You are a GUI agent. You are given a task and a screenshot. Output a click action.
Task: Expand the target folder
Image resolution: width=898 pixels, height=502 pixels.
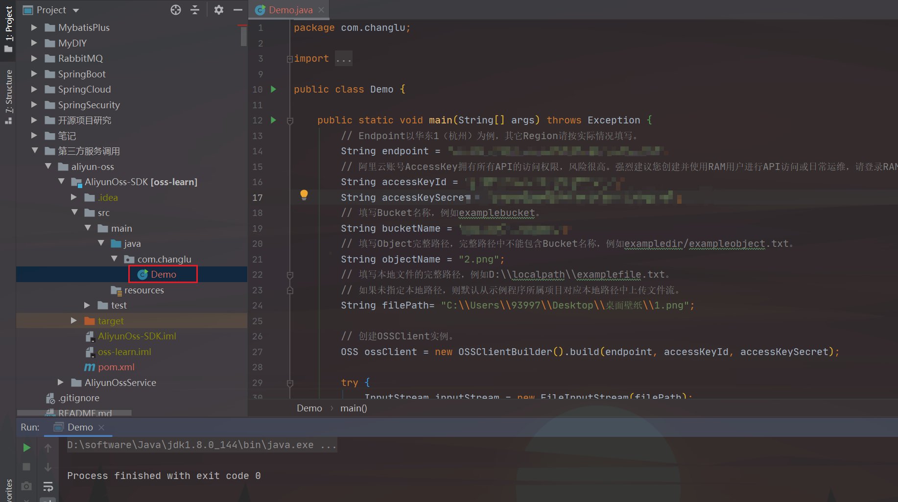(x=74, y=321)
